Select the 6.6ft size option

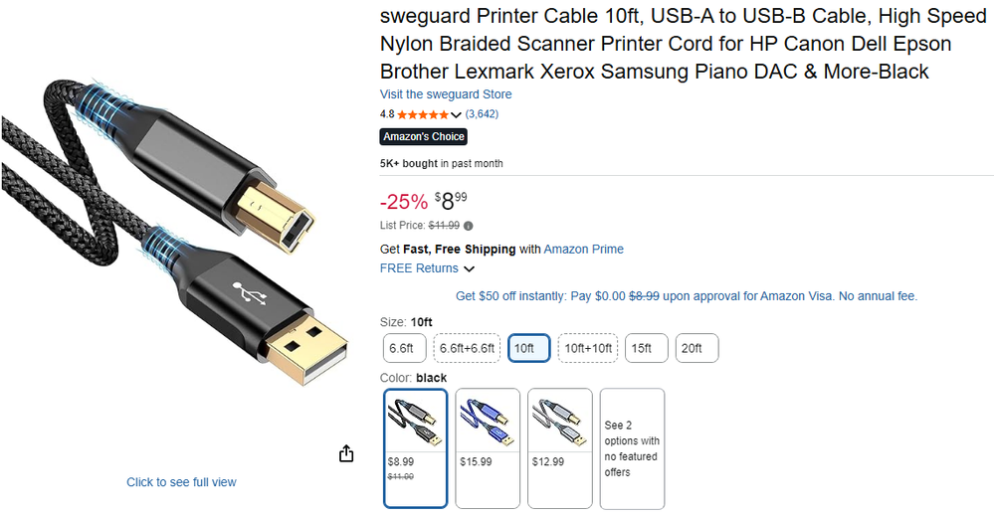coord(405,348)
